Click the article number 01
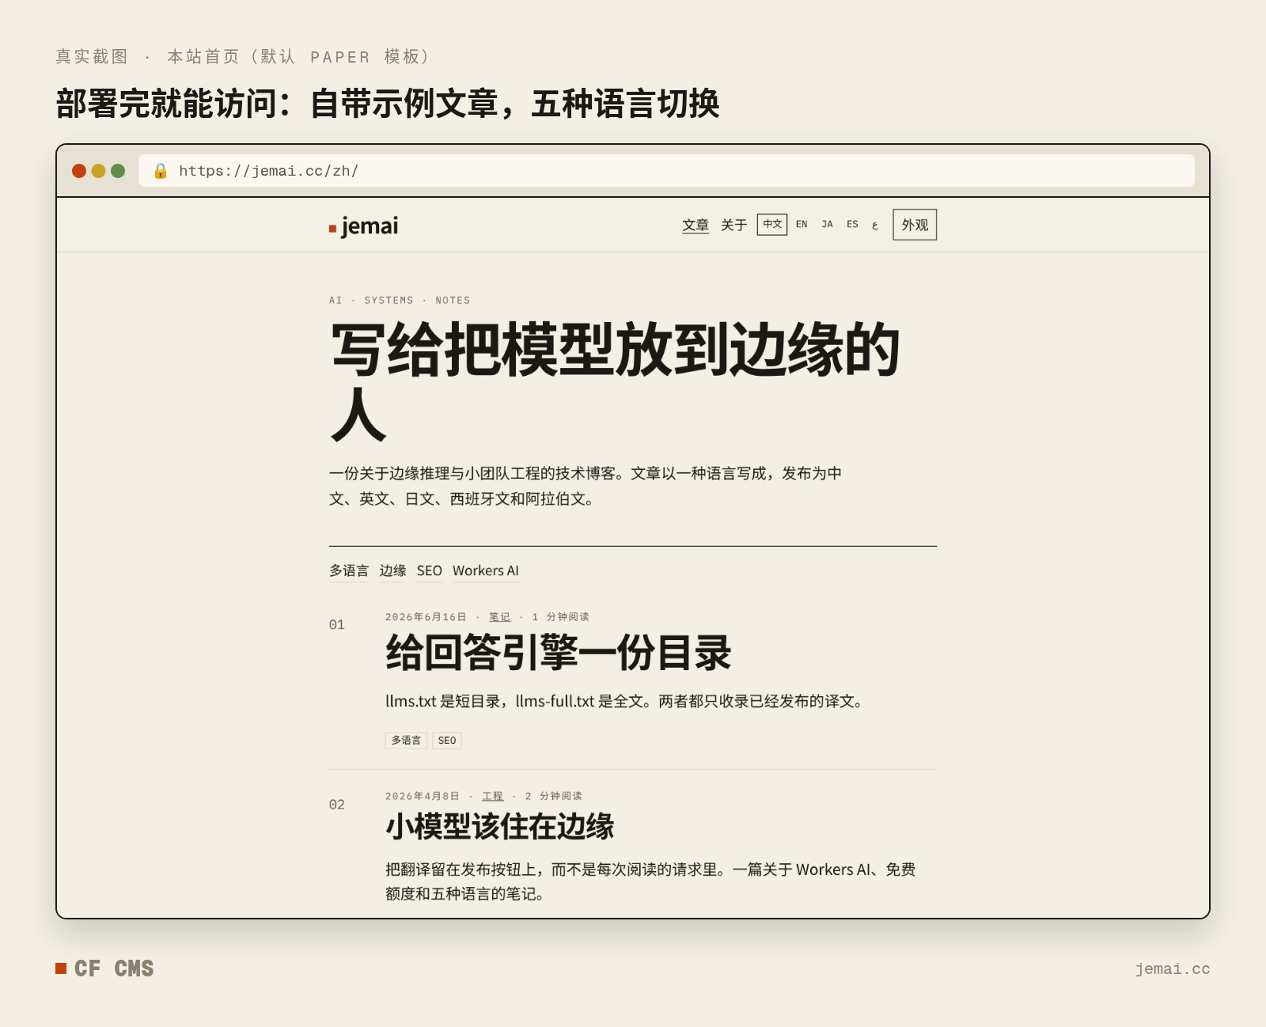This screenshot has width=1266, height=1027. coord(337,625)
